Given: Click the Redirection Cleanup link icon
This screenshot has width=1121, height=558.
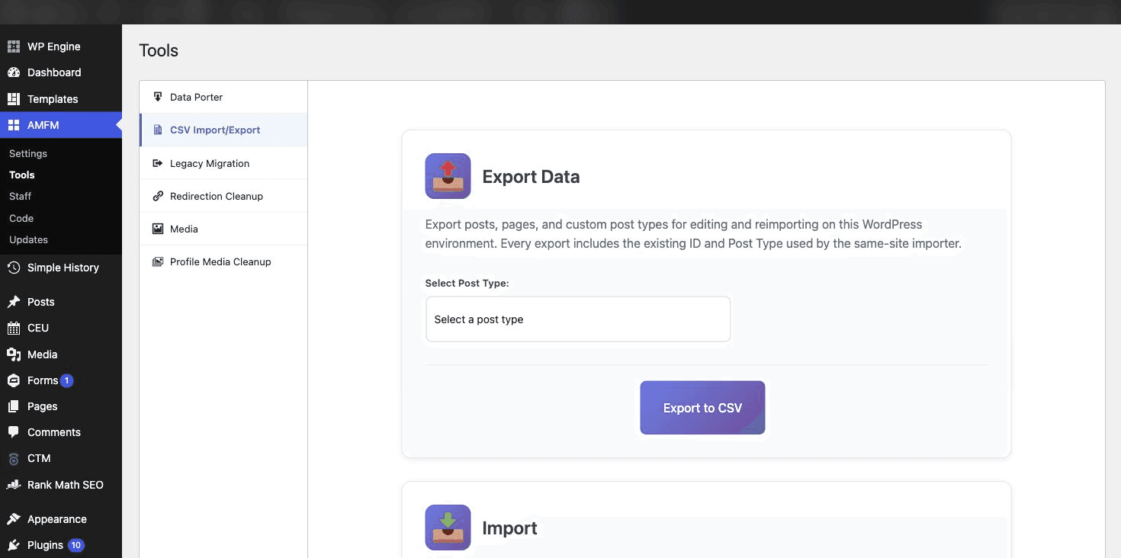Looking at the screenshot, I should pos(158,196).
